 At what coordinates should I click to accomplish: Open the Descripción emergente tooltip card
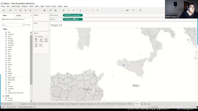41,45
